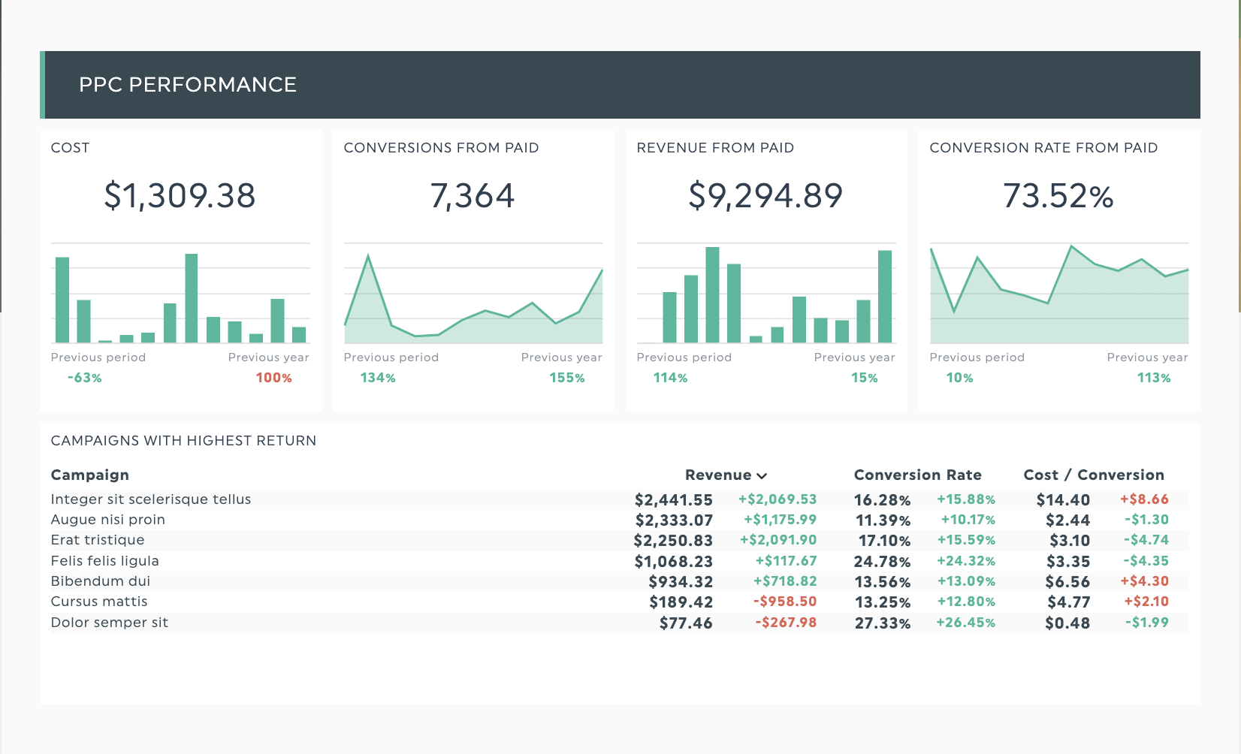Select the Cursus mattis campaign

(99, 602)
